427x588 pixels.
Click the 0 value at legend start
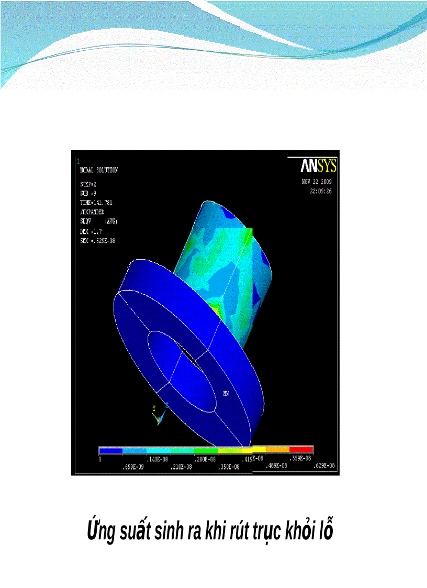[100, 458]
